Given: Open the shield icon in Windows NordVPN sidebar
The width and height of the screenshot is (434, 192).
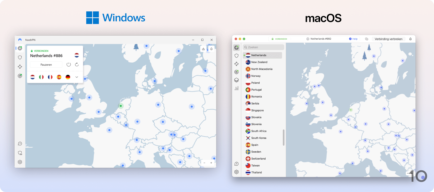Looking at the screenshot, I should pyautogui.click(x=20, y=57).
